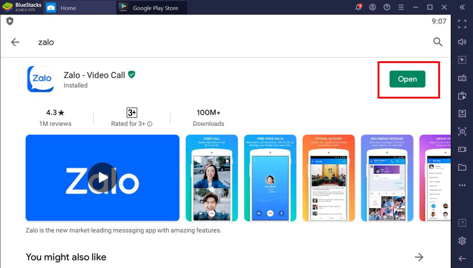Click the sidebar volume speaker icon
Image resolution: width=473 pixels, height=268 pixels.
tap(462, 42)
